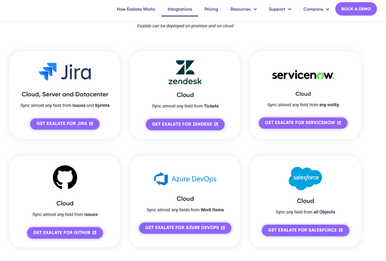Open How Exalate Works from the navigation
The height and width of the screenshot is (261, 386).
(136, 9)
